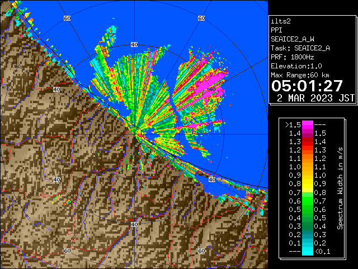
Task: Click the 60 range label southeast of radar
Action: tap(201, 251)
